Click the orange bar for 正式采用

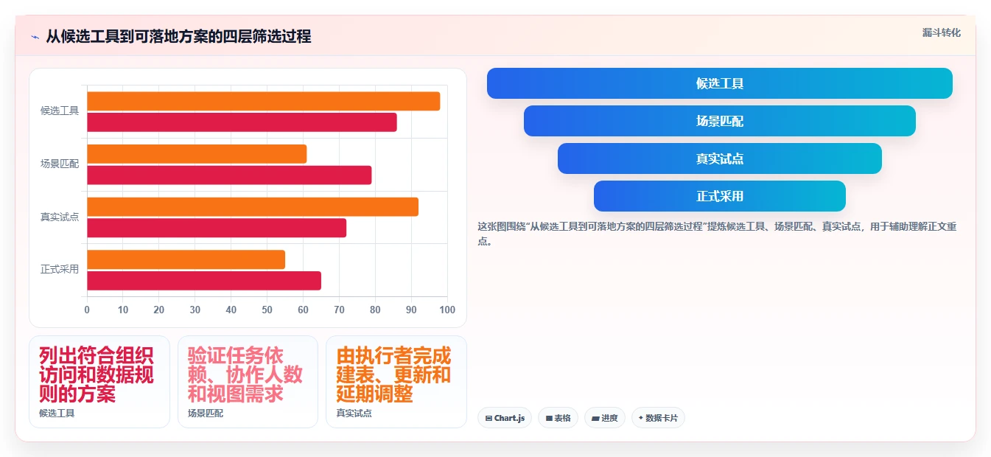[x=186, y=259]
